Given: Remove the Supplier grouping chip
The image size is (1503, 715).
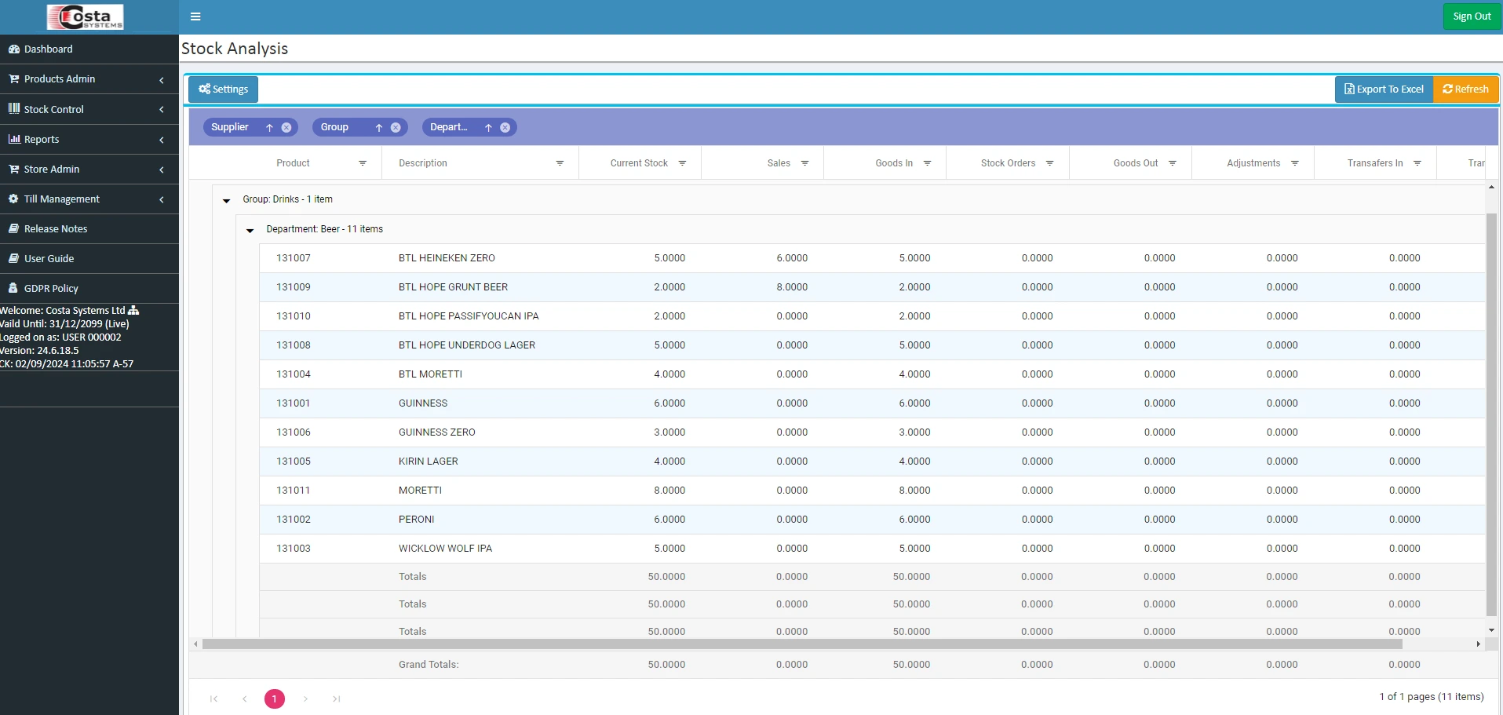Looking at the screenshot, I should pos(286,127).
